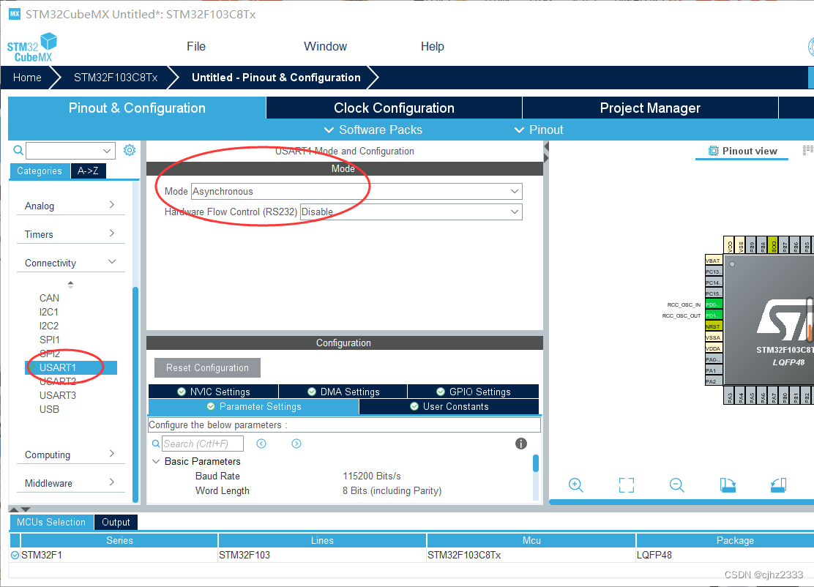Click the 115200 Bits/s baud rate value
Image resolution: width=814 pixels, height=587 pixels.
[372, 476]
